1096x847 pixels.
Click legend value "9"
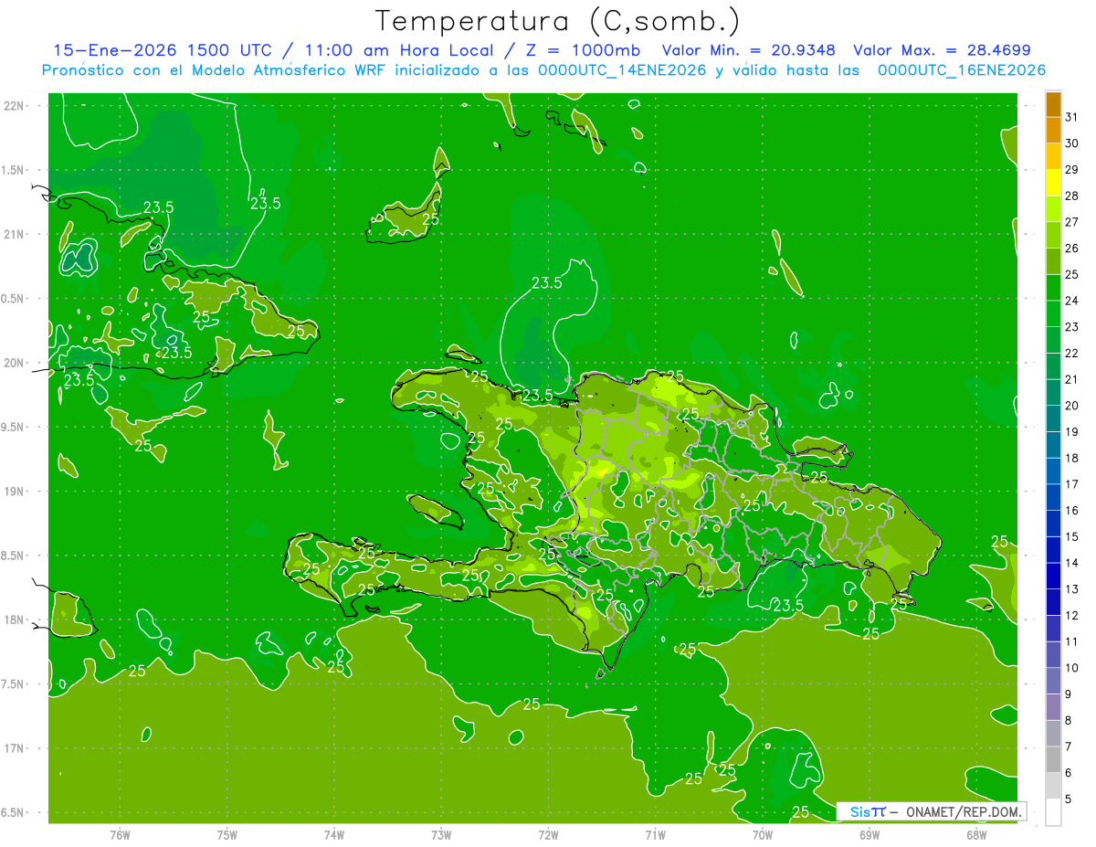1068,694
